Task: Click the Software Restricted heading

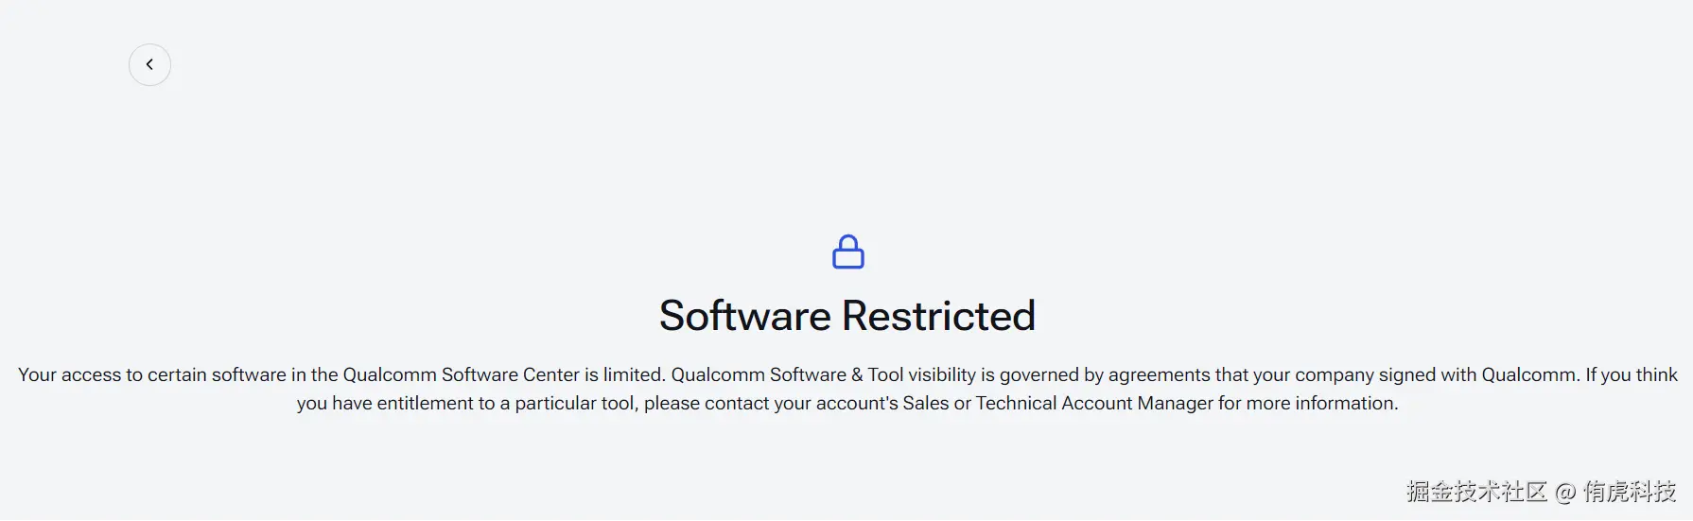Action: pos(846,316)
